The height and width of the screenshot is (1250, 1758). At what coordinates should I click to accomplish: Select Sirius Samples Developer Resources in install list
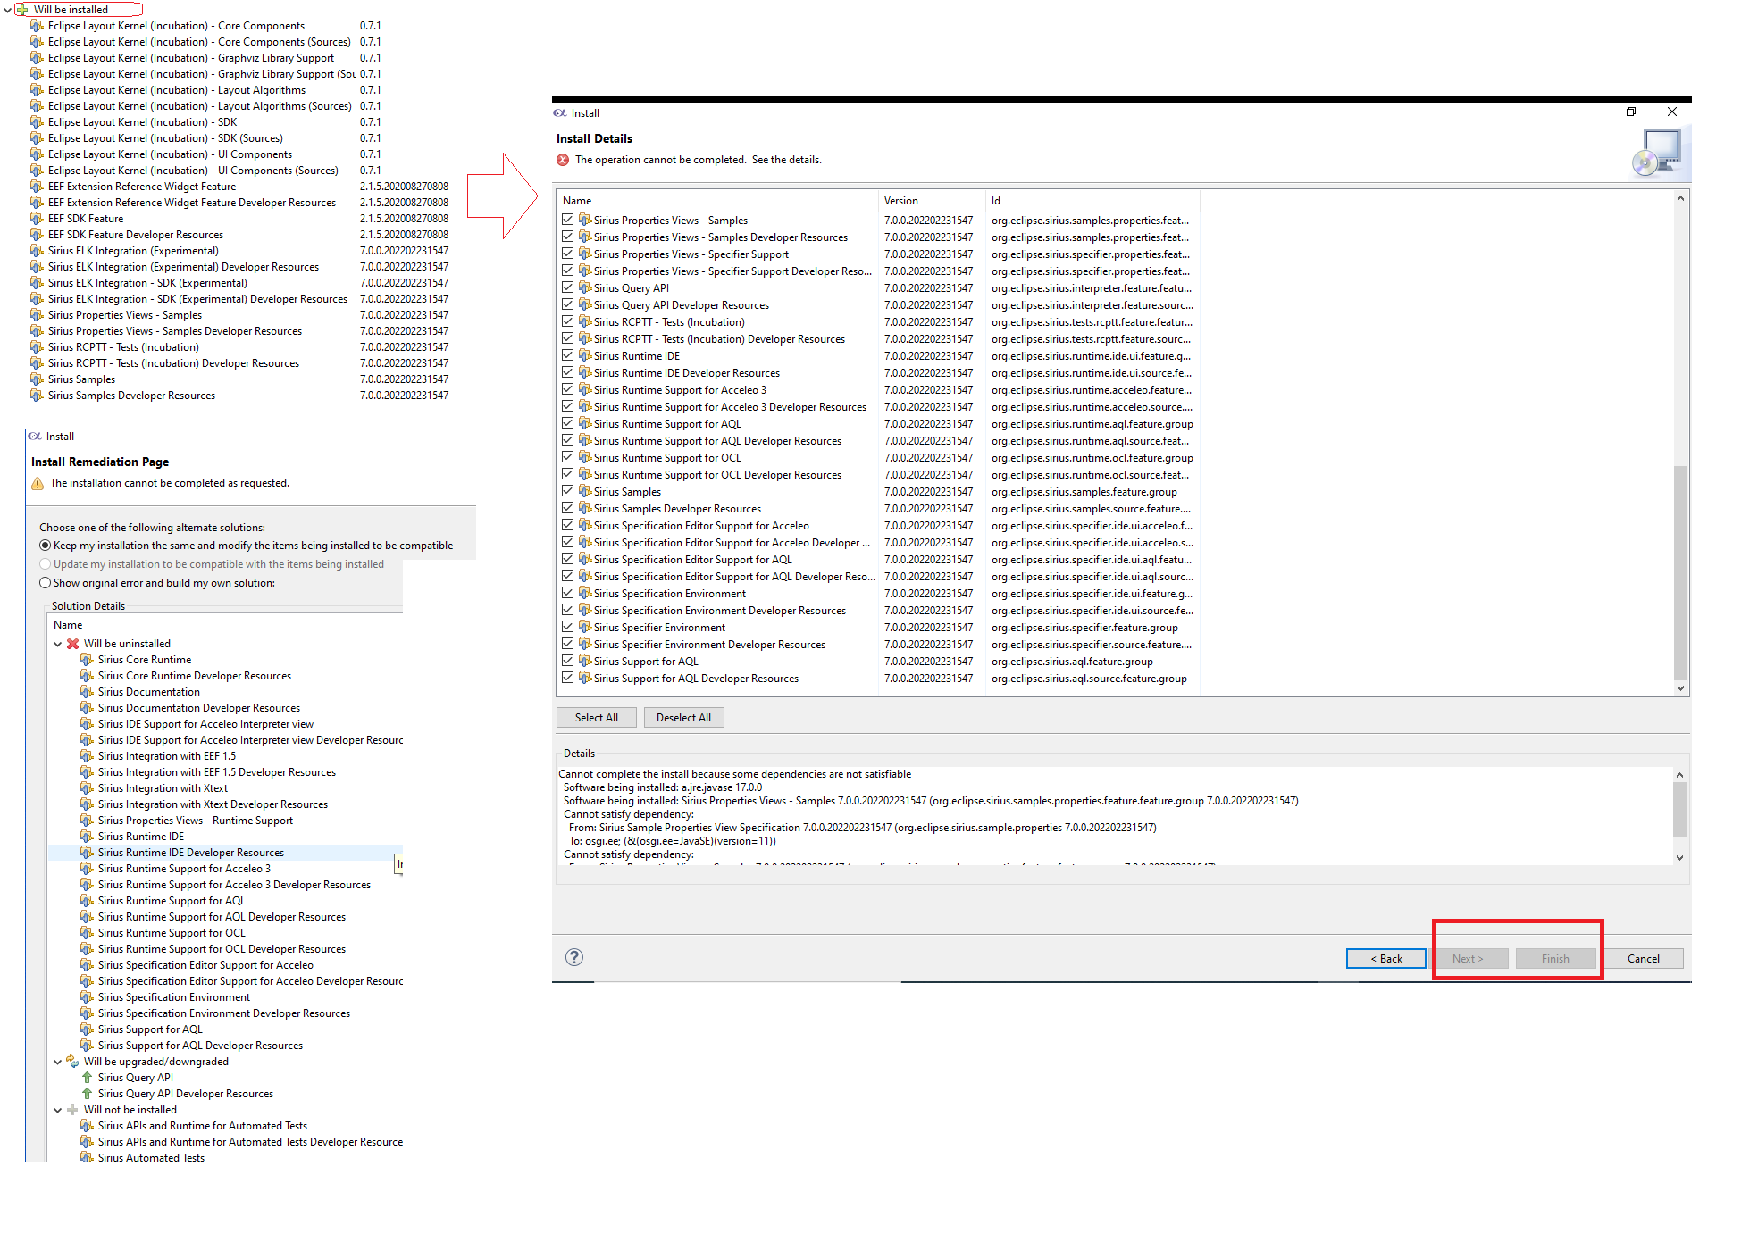click(131, 396)
